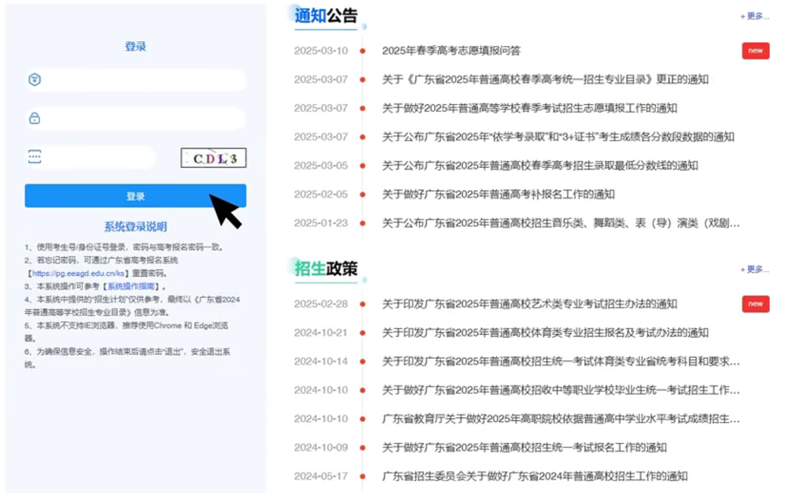Click the date 2025-03-10
This screenshot has width=785, height=493.
(321, 51)
